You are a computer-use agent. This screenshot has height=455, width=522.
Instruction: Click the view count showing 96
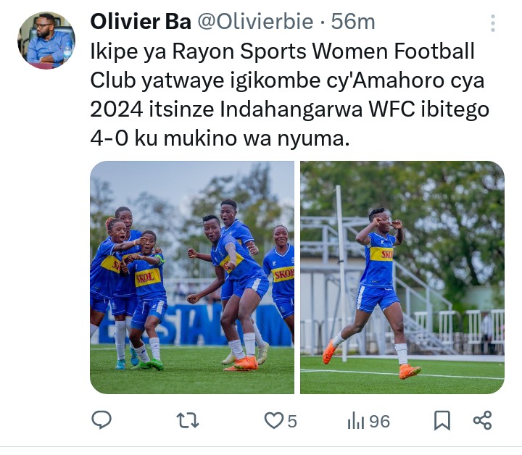click(379, 422)
